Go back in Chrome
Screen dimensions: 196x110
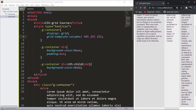pos(137,8)
